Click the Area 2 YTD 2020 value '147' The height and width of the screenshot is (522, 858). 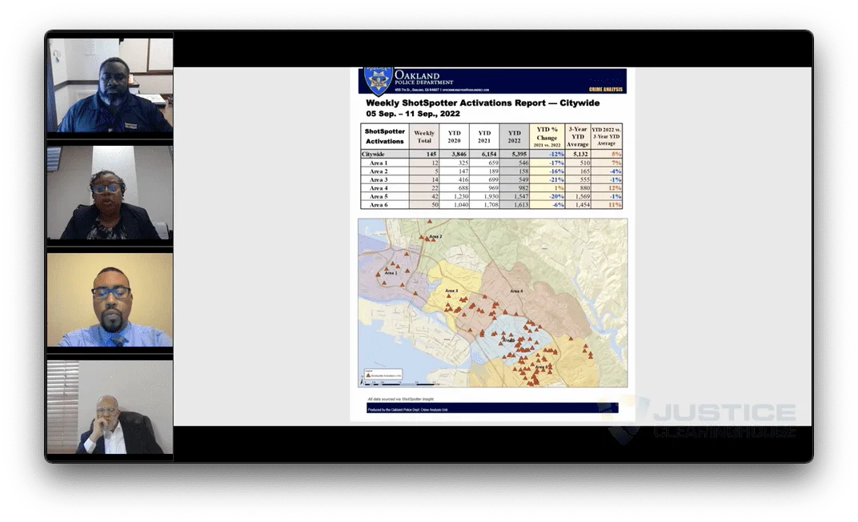[463, 171]
